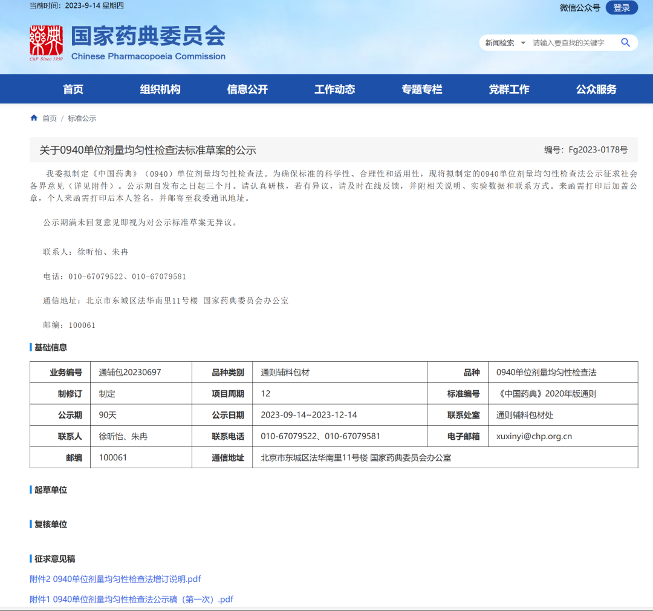Select the notice title 关于0940单位剂量均匀性检查法标准草案的公示
The image size is (653, 611).
pyautogui.click(x=148, y=150)
